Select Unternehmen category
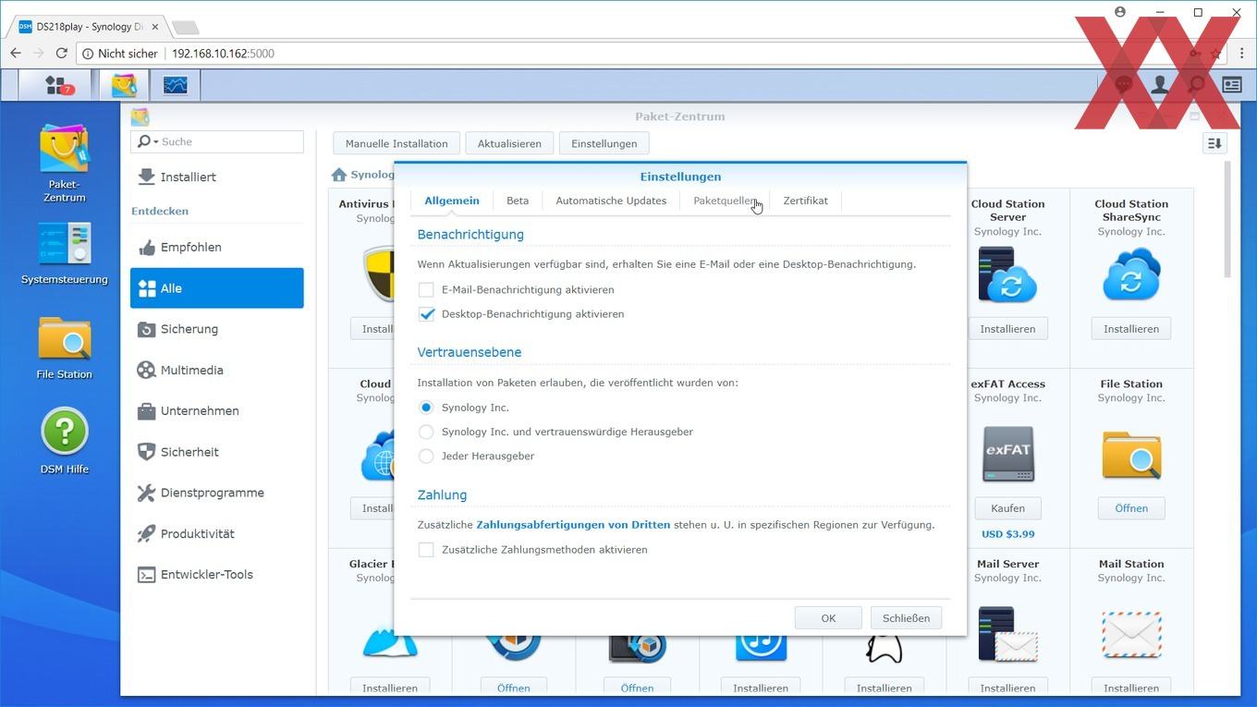Viewport: 1257px width, 707px height. (x=216, y=410)
